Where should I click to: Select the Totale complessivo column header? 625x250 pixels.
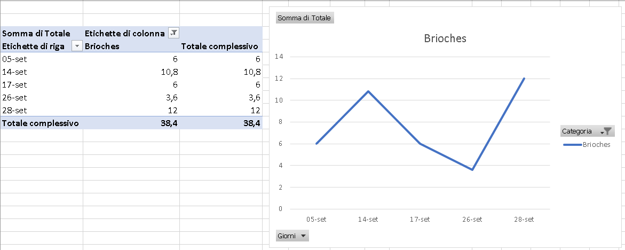tap(220, 46)
